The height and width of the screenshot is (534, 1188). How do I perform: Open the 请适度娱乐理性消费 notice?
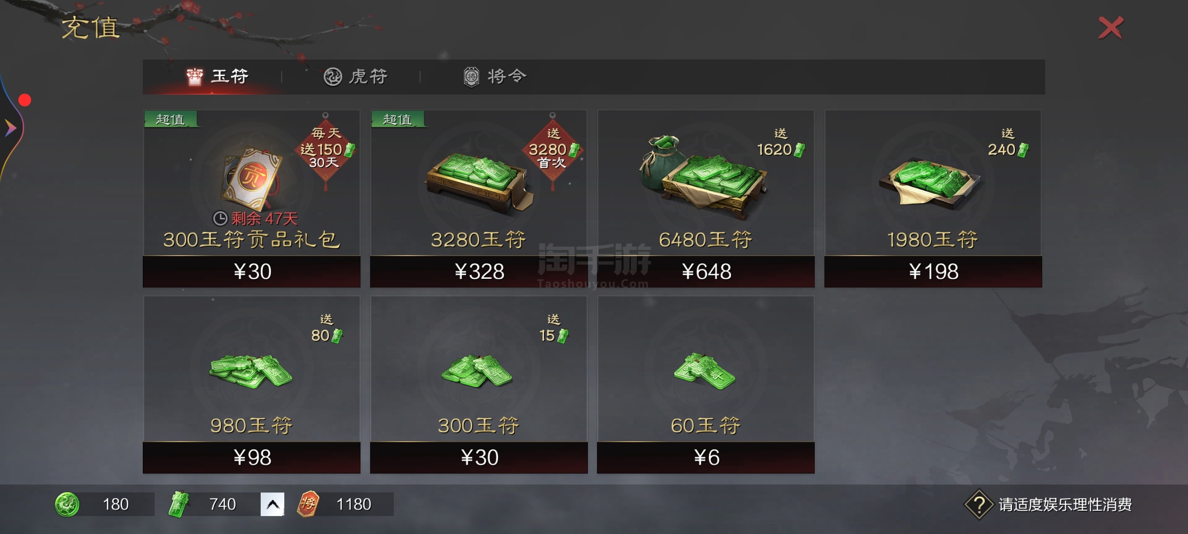[1065, 505]
